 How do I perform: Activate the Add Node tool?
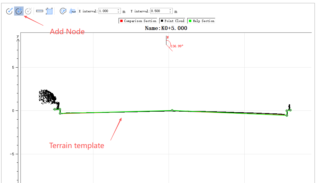(x=19, y=11)
